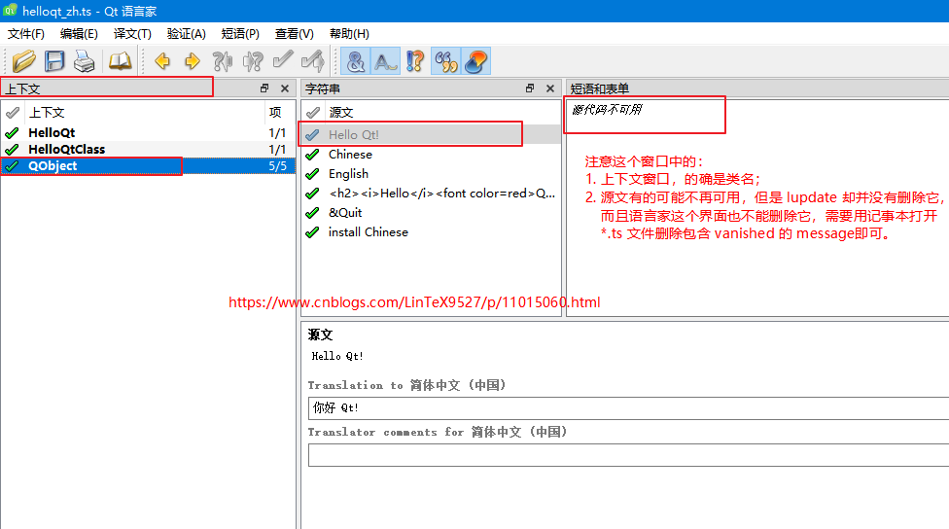This screenshot has width=949, height=529.
Task: Select the HelloQtClass context row
Action: (x=148, y=149)
